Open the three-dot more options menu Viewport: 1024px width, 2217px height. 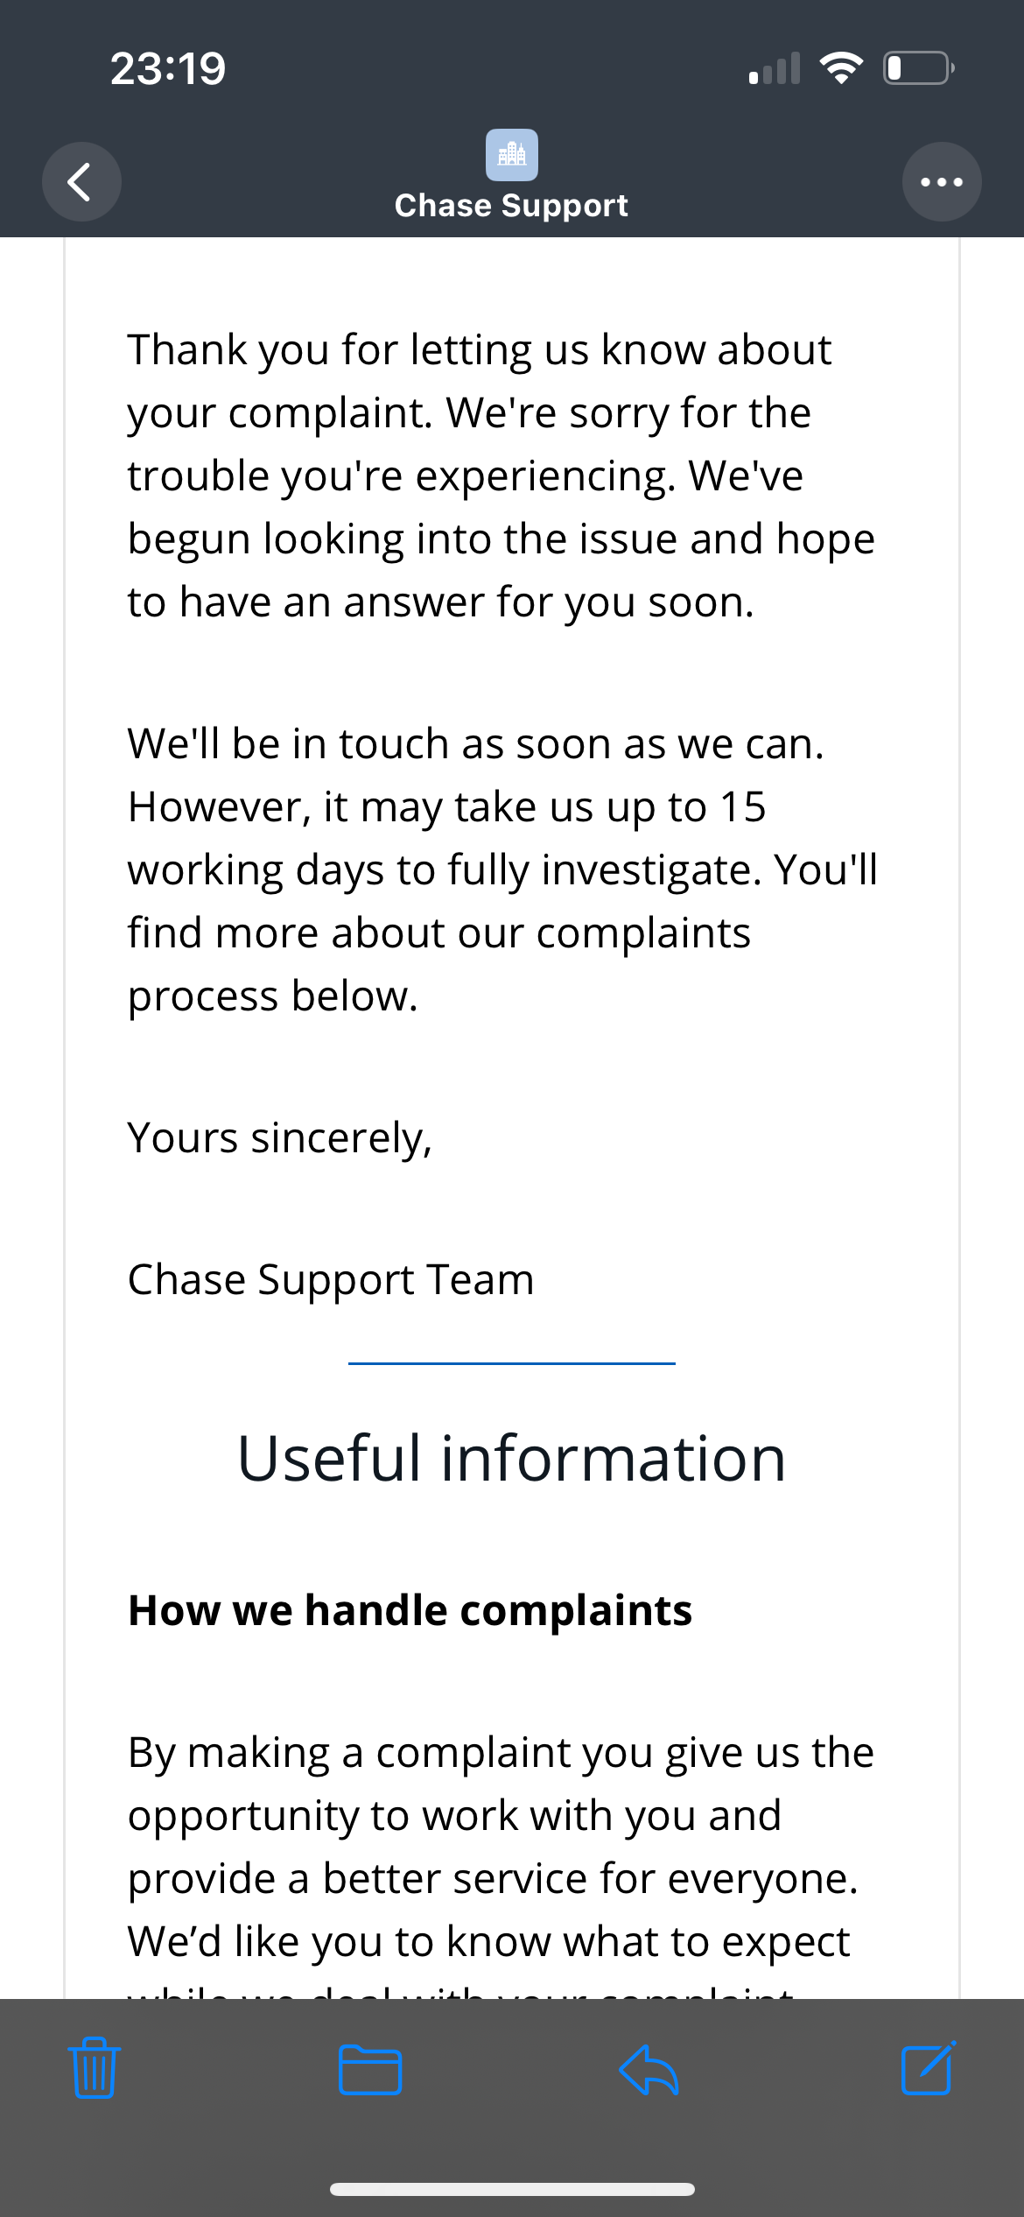click(x=942, y=182)
